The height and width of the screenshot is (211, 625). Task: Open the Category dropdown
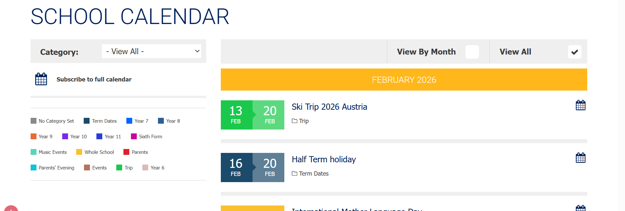coord(151,51)
